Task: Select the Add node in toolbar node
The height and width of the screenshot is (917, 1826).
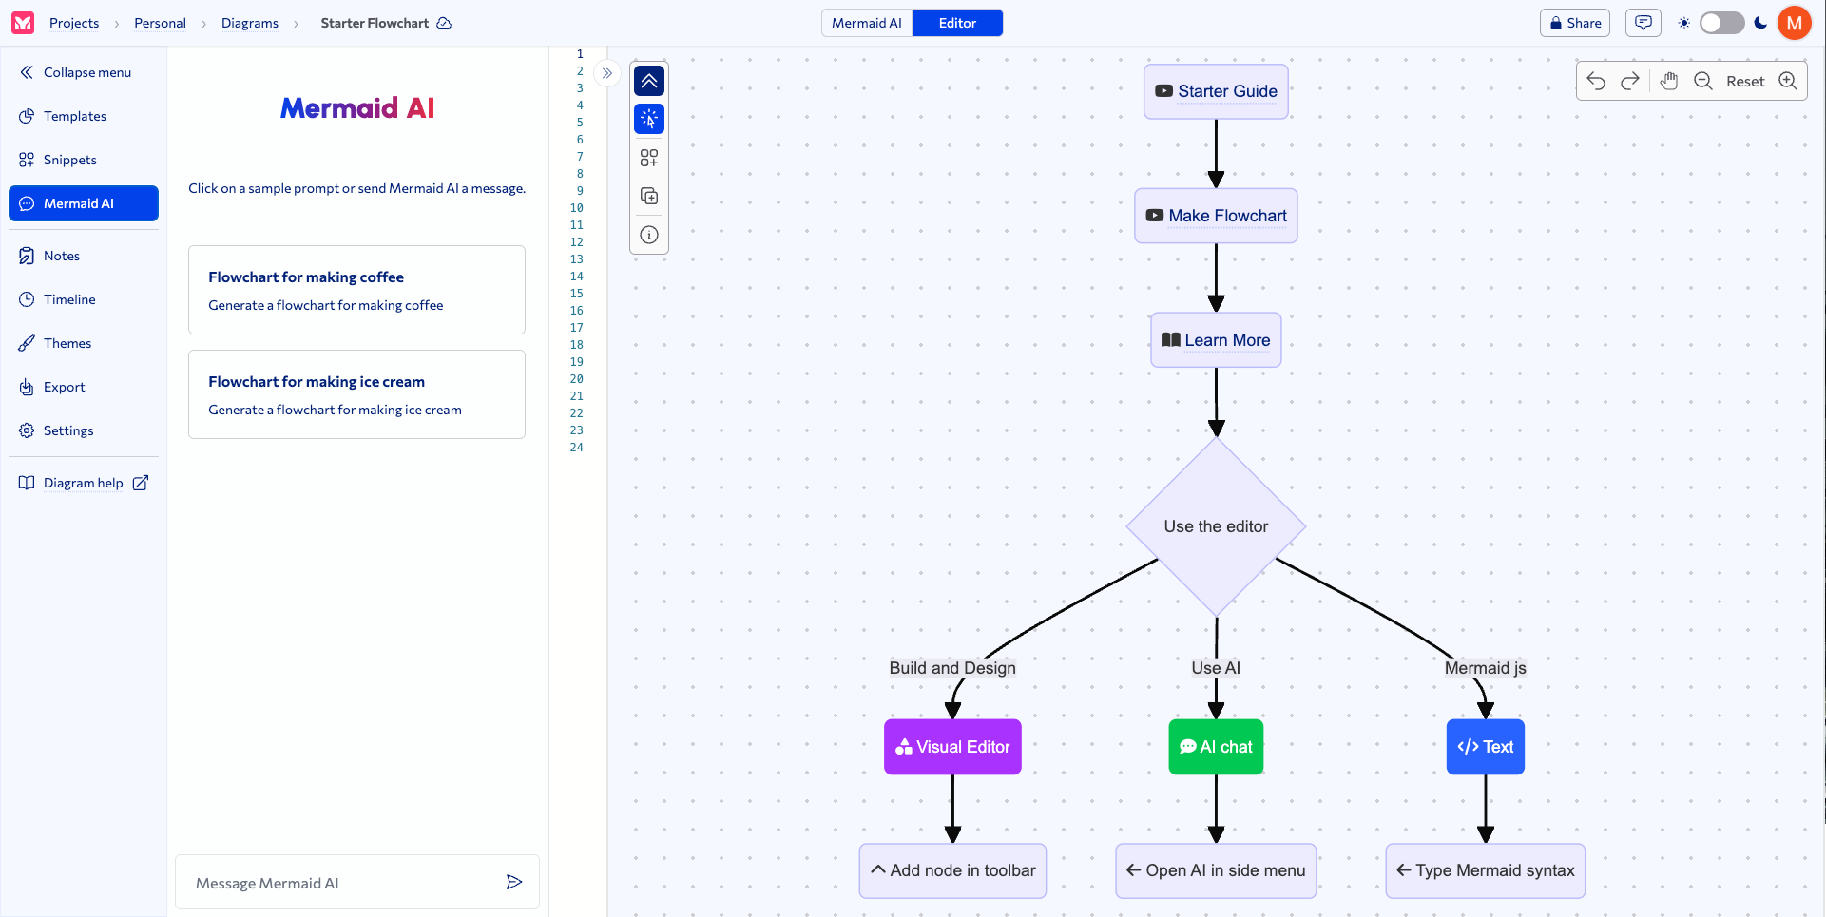Action: point(952,870)
